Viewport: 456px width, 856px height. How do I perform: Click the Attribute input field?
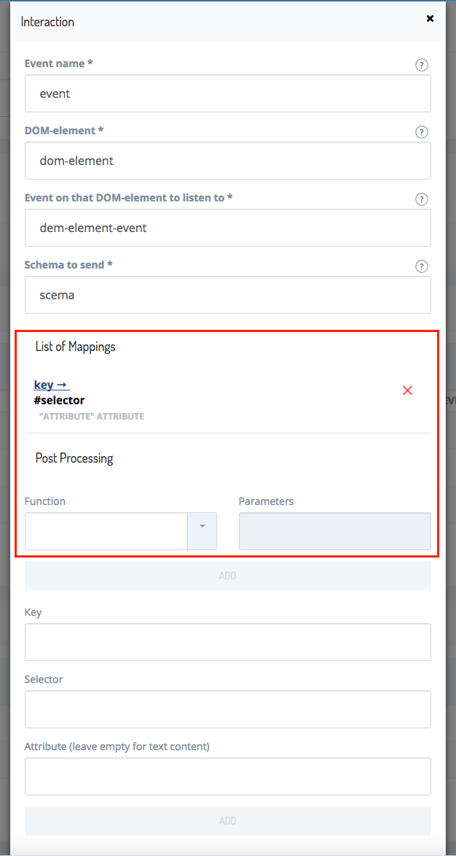click(x=228, y=776)
